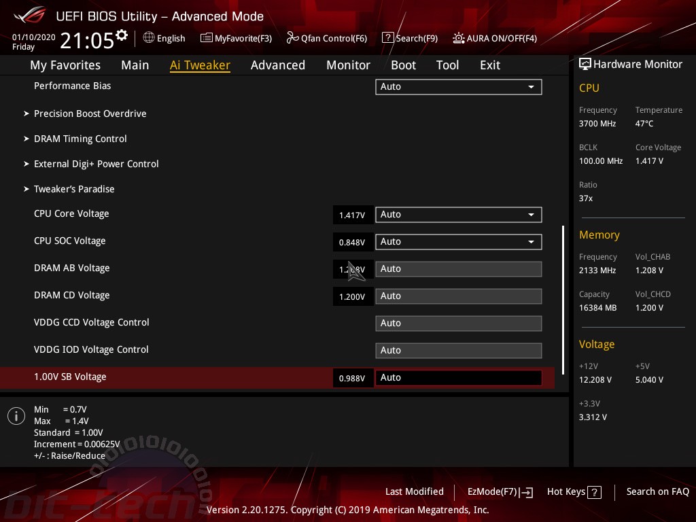The image size is (696, 522).
Task: Click the Qfan Control(F6) label
Action: click(334, 39)
